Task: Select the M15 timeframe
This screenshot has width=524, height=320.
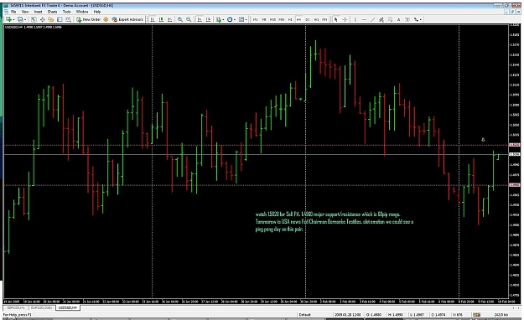Action: [x=272, y=20]
